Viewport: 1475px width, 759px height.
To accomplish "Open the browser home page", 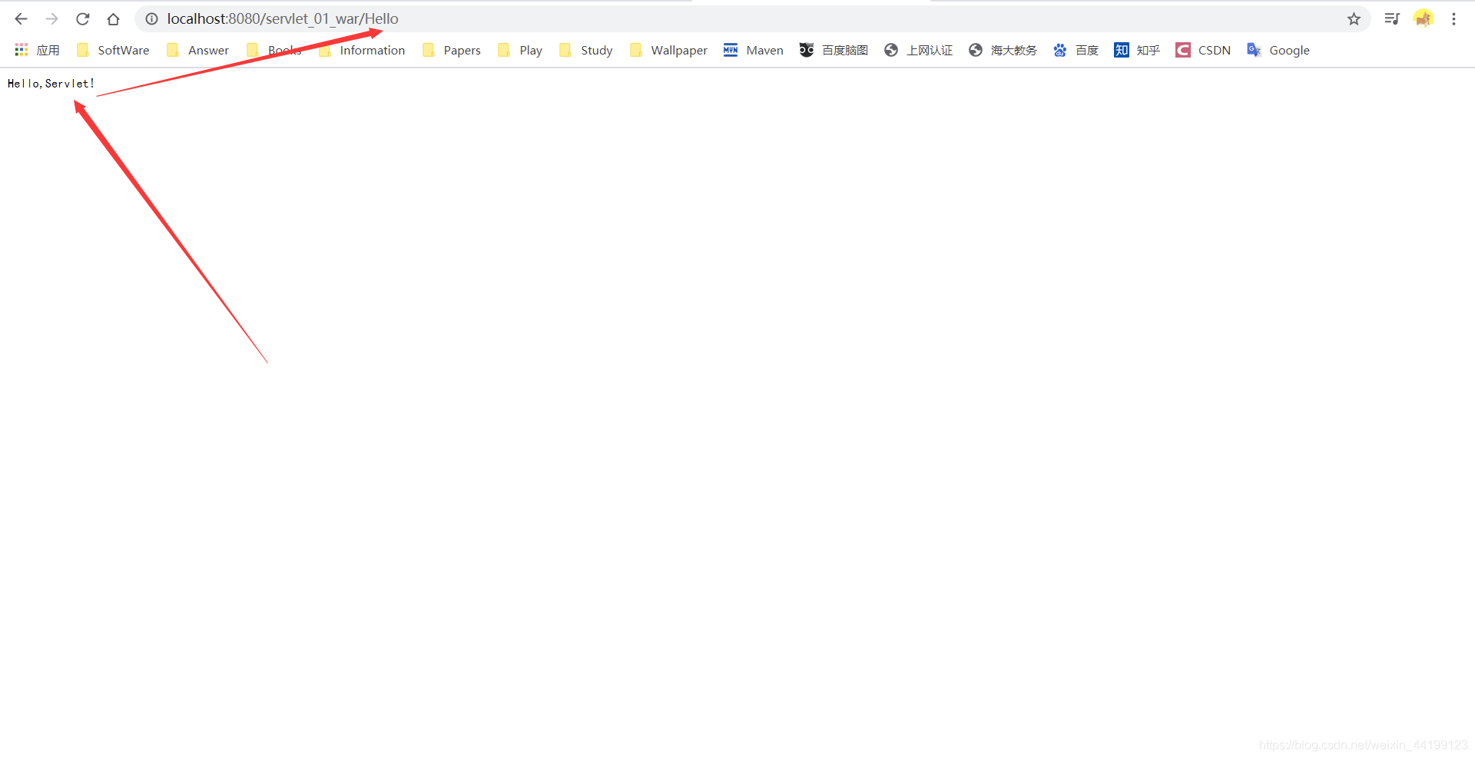I will pyautogui.click(x=114, y=19).
